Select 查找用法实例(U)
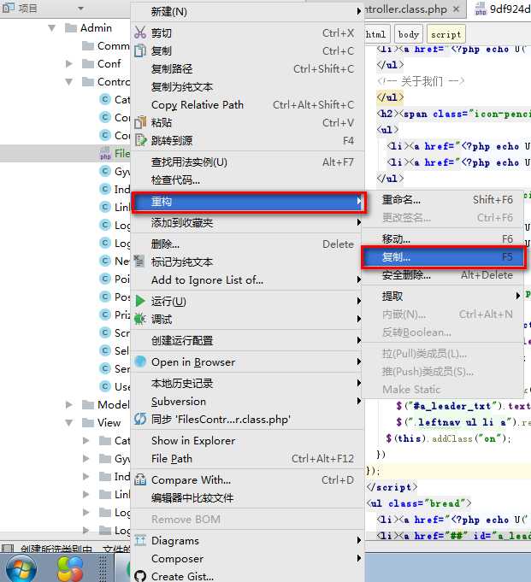 pyautogui.click(x=248, y=162)
